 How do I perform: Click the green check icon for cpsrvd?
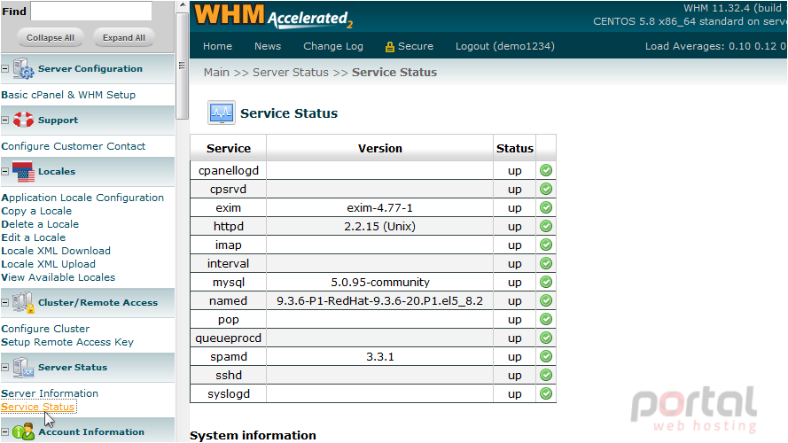[x=546, y=189]
